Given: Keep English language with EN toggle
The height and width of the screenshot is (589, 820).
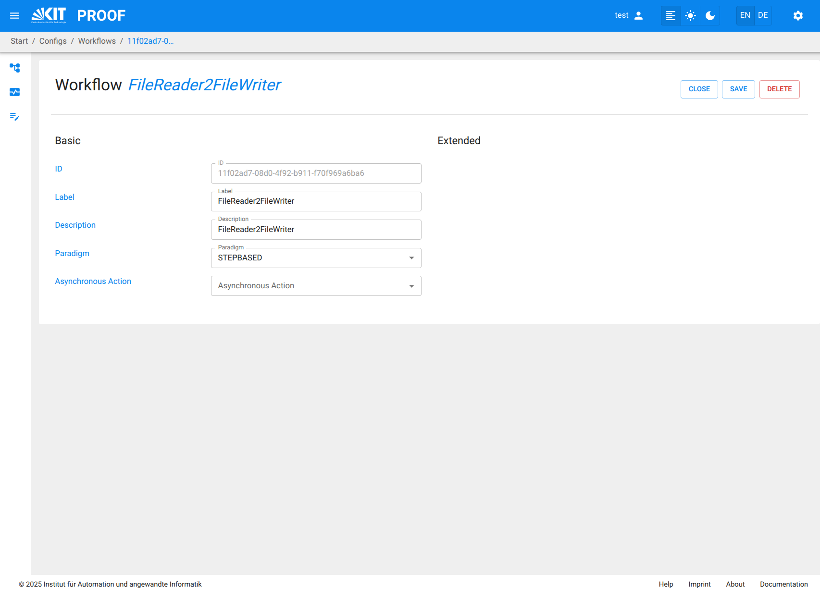Looking at the screenshot, I should coord(745,15).
